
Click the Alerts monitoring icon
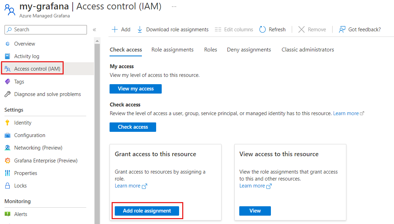click(8, 214)
